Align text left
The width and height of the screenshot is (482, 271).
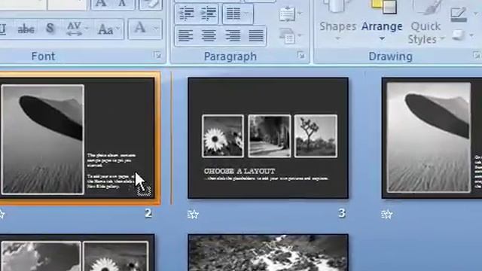185,36
